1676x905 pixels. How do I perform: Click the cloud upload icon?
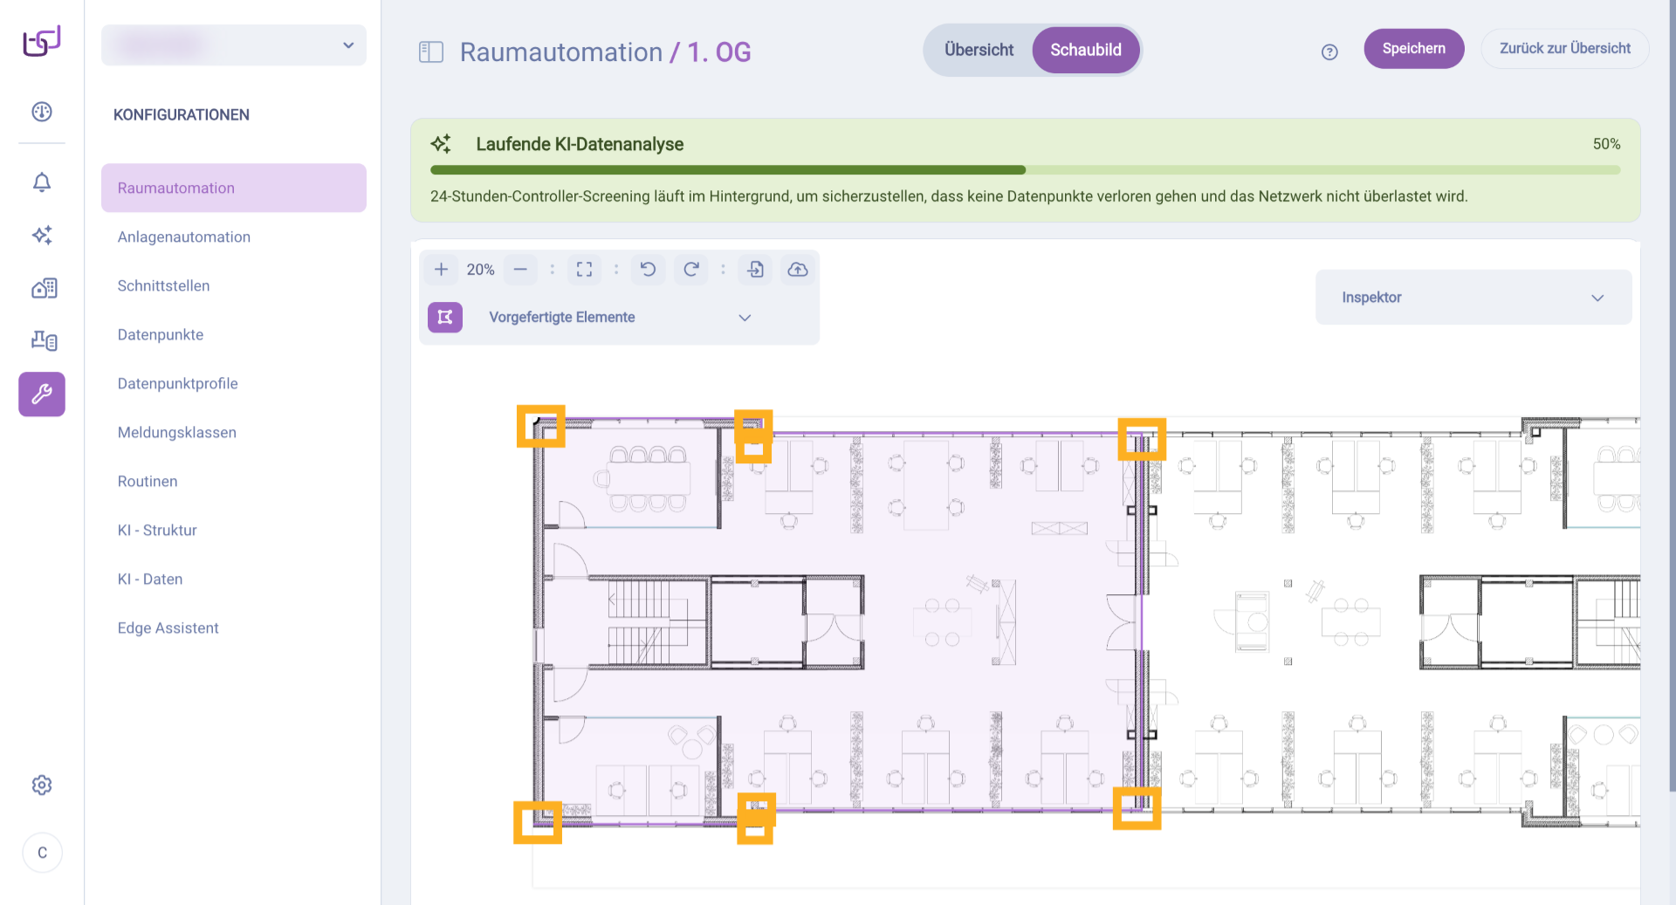pyautogui.click(x=798, y=270)
